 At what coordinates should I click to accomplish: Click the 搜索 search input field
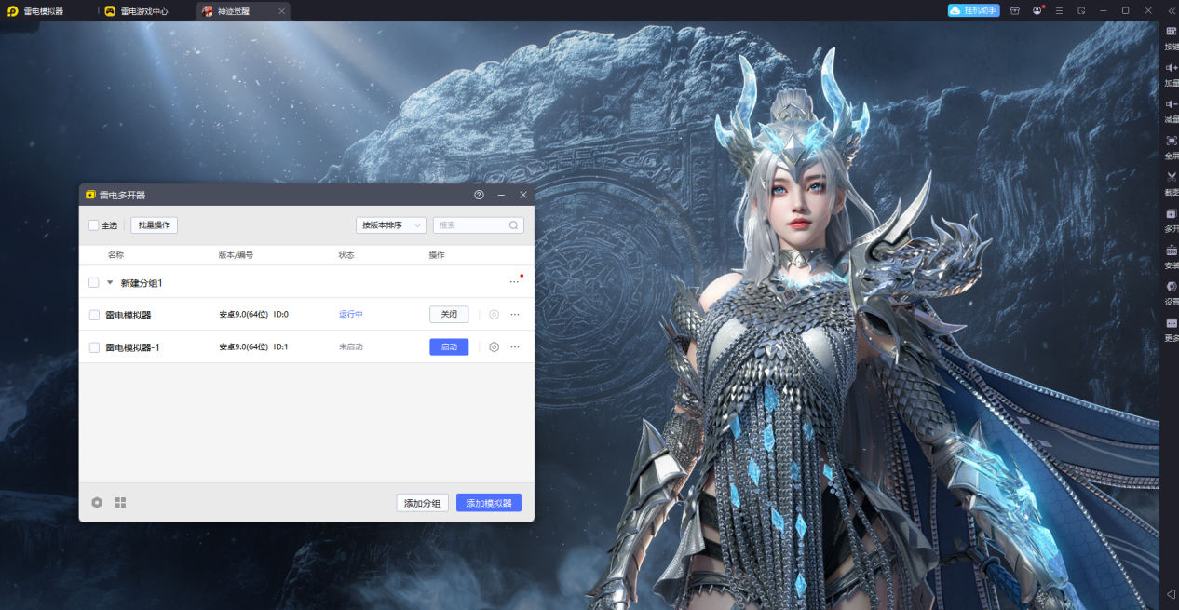click(x=471, y=225)
